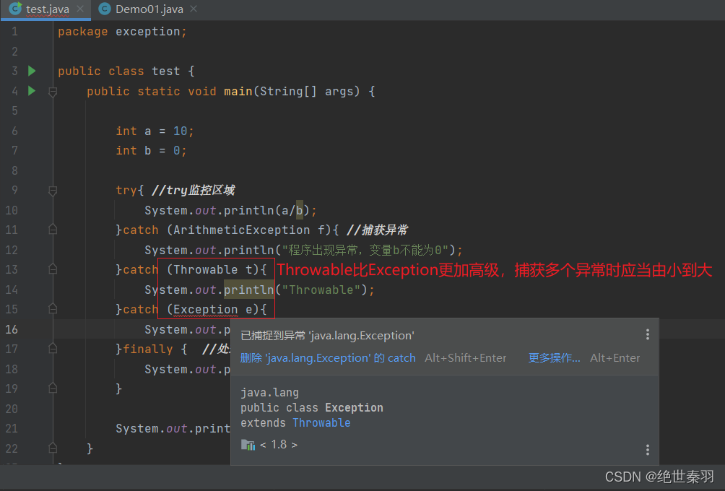Click the remove 'java.lang.Exception' catch quick fix
Viewport: 725px width, 491px height.
pos(328,358)
